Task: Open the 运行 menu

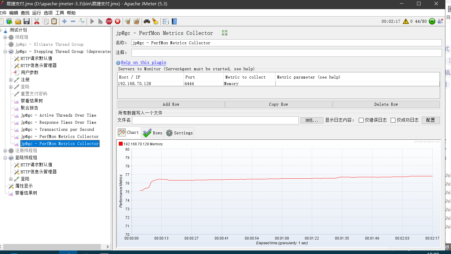Action: [x=37, y=13]
